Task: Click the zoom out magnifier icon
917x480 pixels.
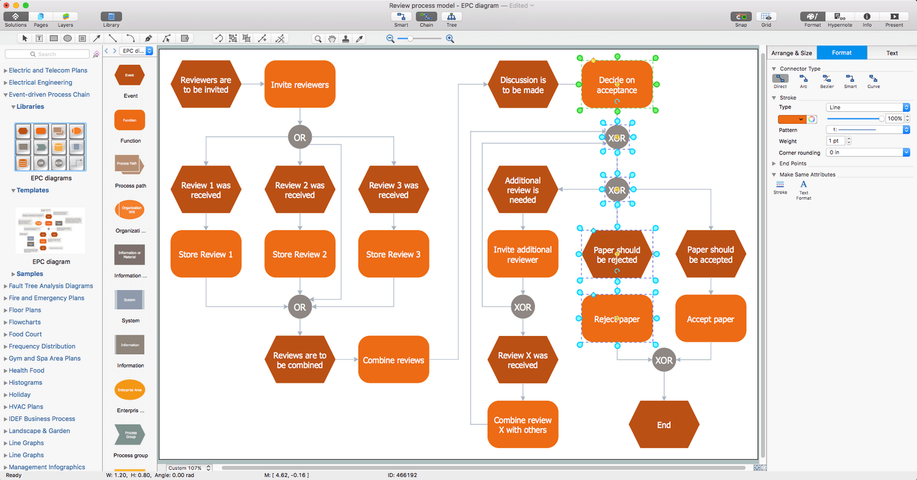Action: (x=391, y=38)
